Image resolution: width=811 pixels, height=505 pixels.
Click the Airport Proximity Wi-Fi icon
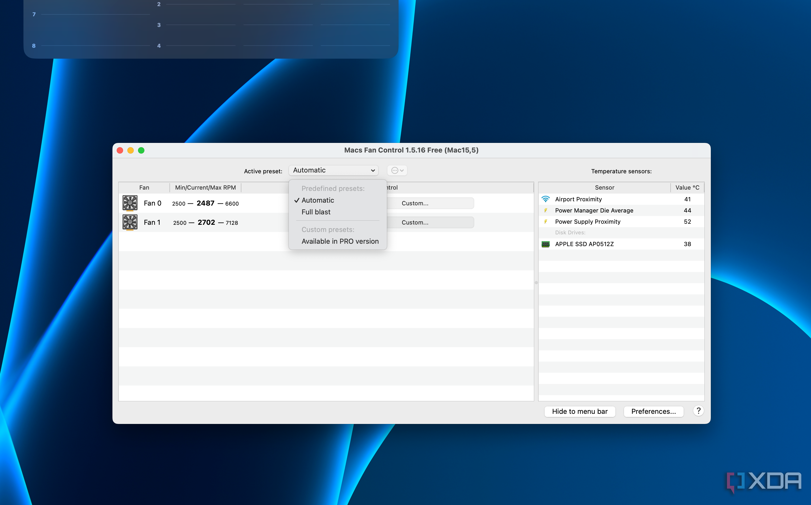pos(545,199)
